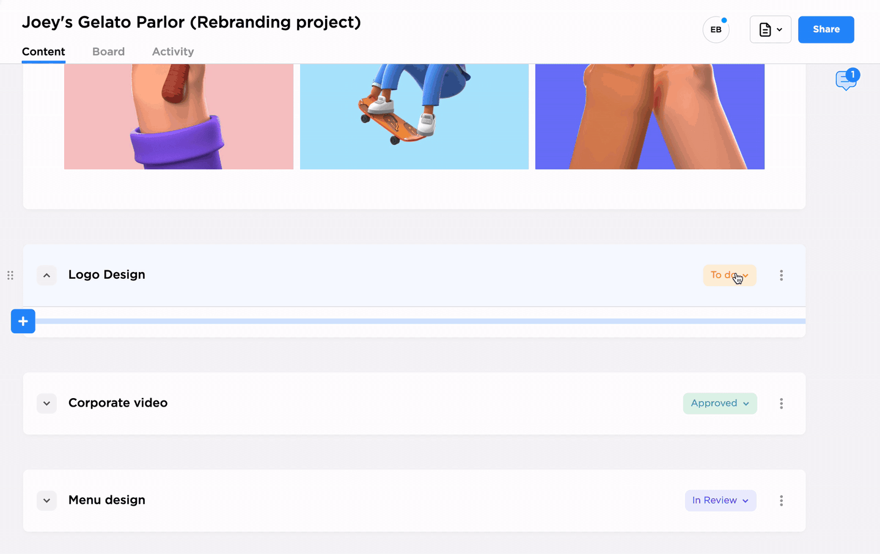The width and height of the screenshot is (880, 554).
Task: Click the blue Share button
Action: click(826, 29)
